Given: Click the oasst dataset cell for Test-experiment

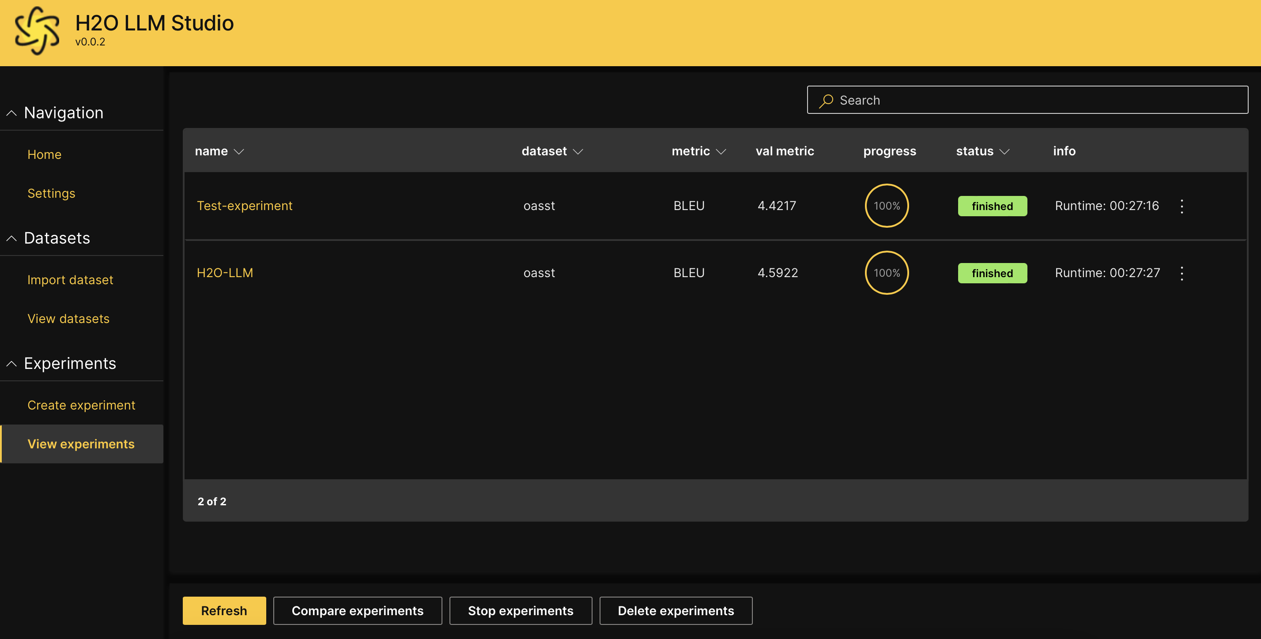Looking at the screenshot, I should (x=539, y=206).
